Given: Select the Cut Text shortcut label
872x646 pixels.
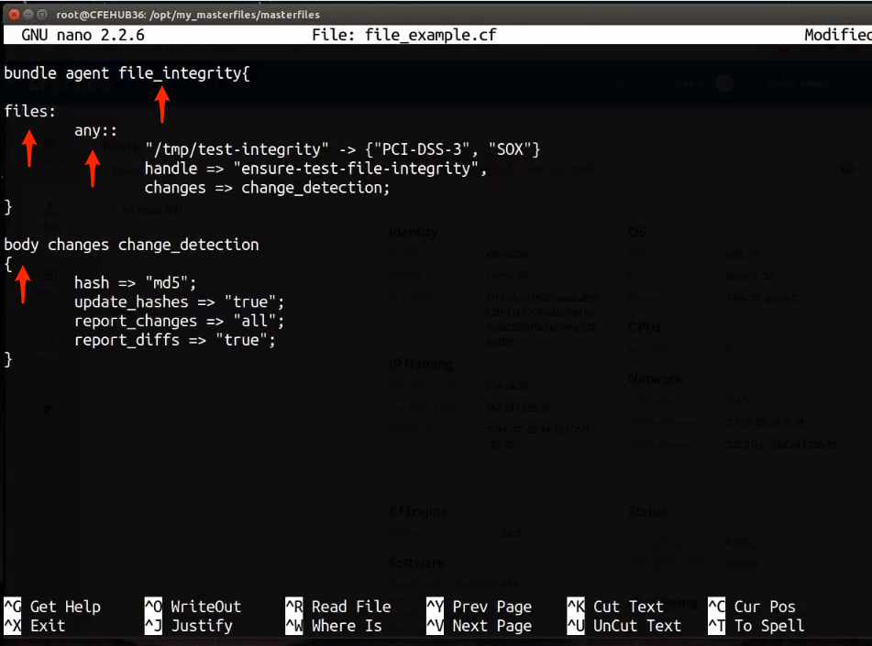Looking at the screenshot, I should point(628,607).
